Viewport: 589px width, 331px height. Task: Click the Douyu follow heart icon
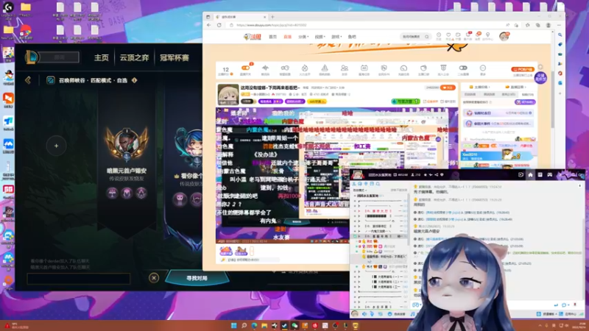click(448, 35)
